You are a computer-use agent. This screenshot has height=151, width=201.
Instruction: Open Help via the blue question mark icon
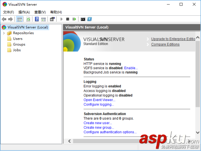37,19
